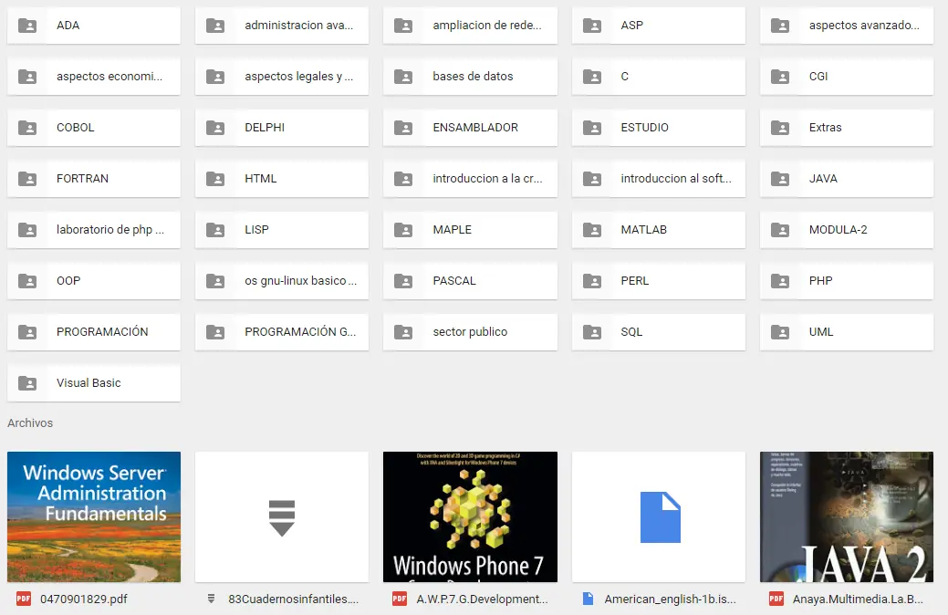This screenshot has width=948, height=615.
Task: Select file name '0470901829.pdf'
Action: 84,599
